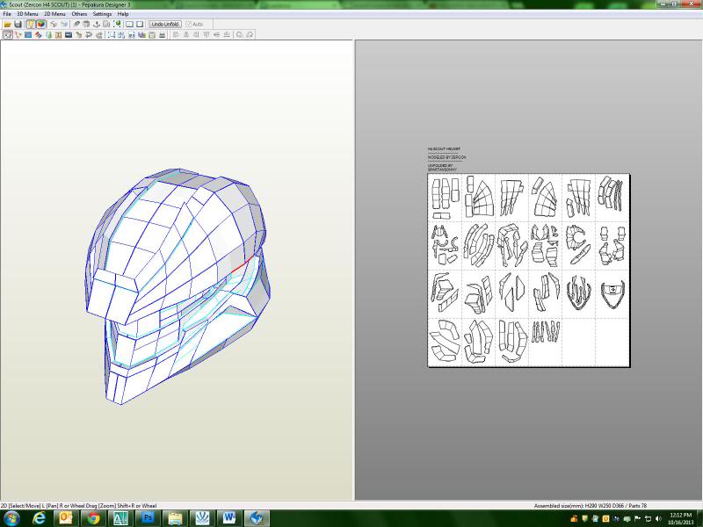Click the printer icon in the toolbar
The height and width of the screenshot is (527, 703).
click(162, 34)
